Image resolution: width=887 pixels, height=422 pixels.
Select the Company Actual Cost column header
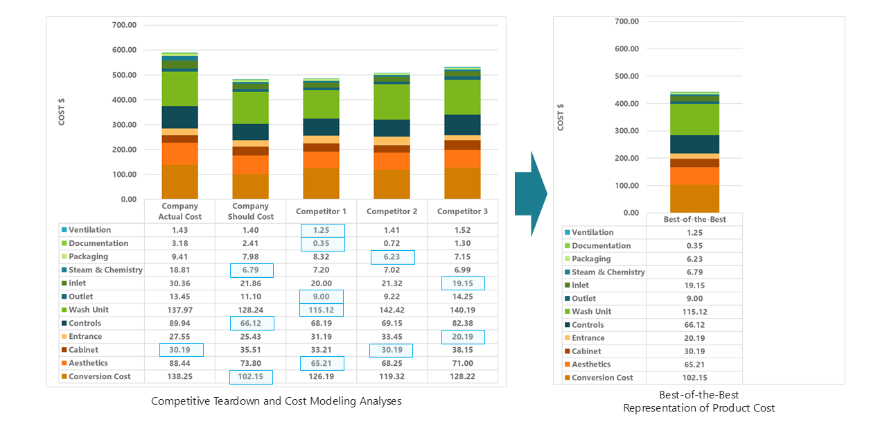click(x=180, y=211)
